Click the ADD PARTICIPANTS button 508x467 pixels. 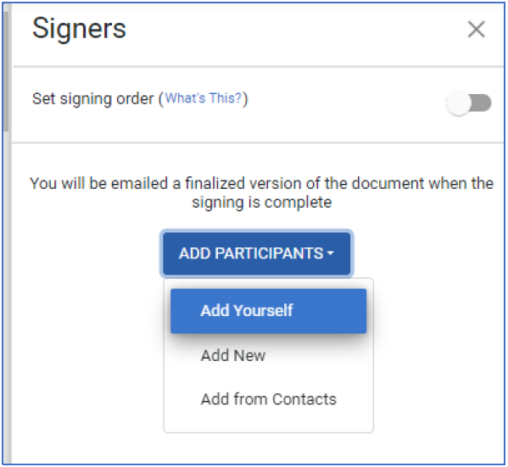pyautogui.click(x=257, y=253)
